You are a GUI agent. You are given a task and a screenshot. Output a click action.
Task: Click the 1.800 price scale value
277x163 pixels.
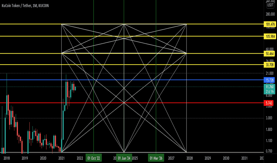[269, 130]
